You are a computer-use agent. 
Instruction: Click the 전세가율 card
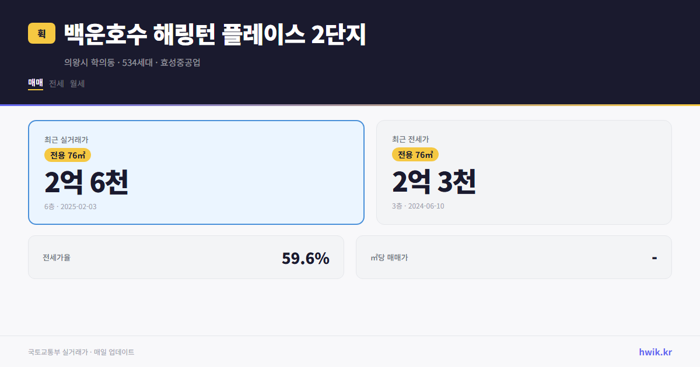tap(187, 257)
